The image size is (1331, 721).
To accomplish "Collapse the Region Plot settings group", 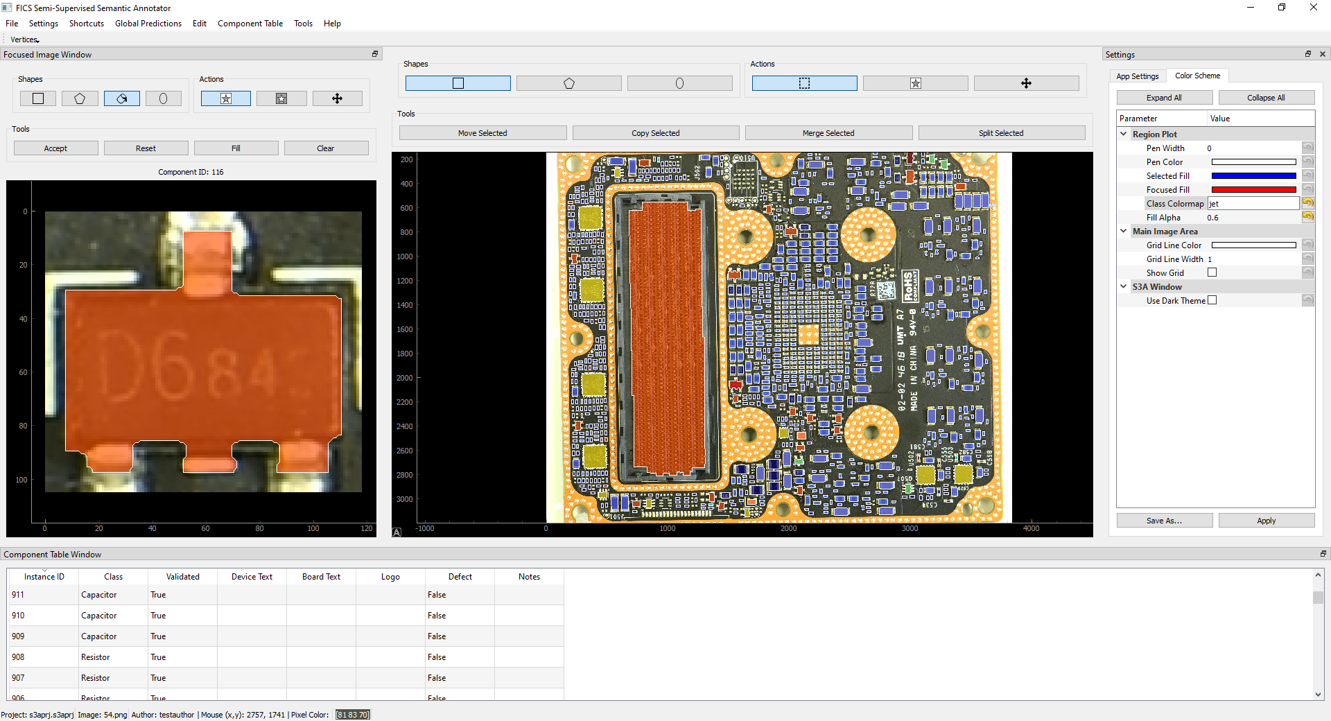I will (x=1124, y=134).
